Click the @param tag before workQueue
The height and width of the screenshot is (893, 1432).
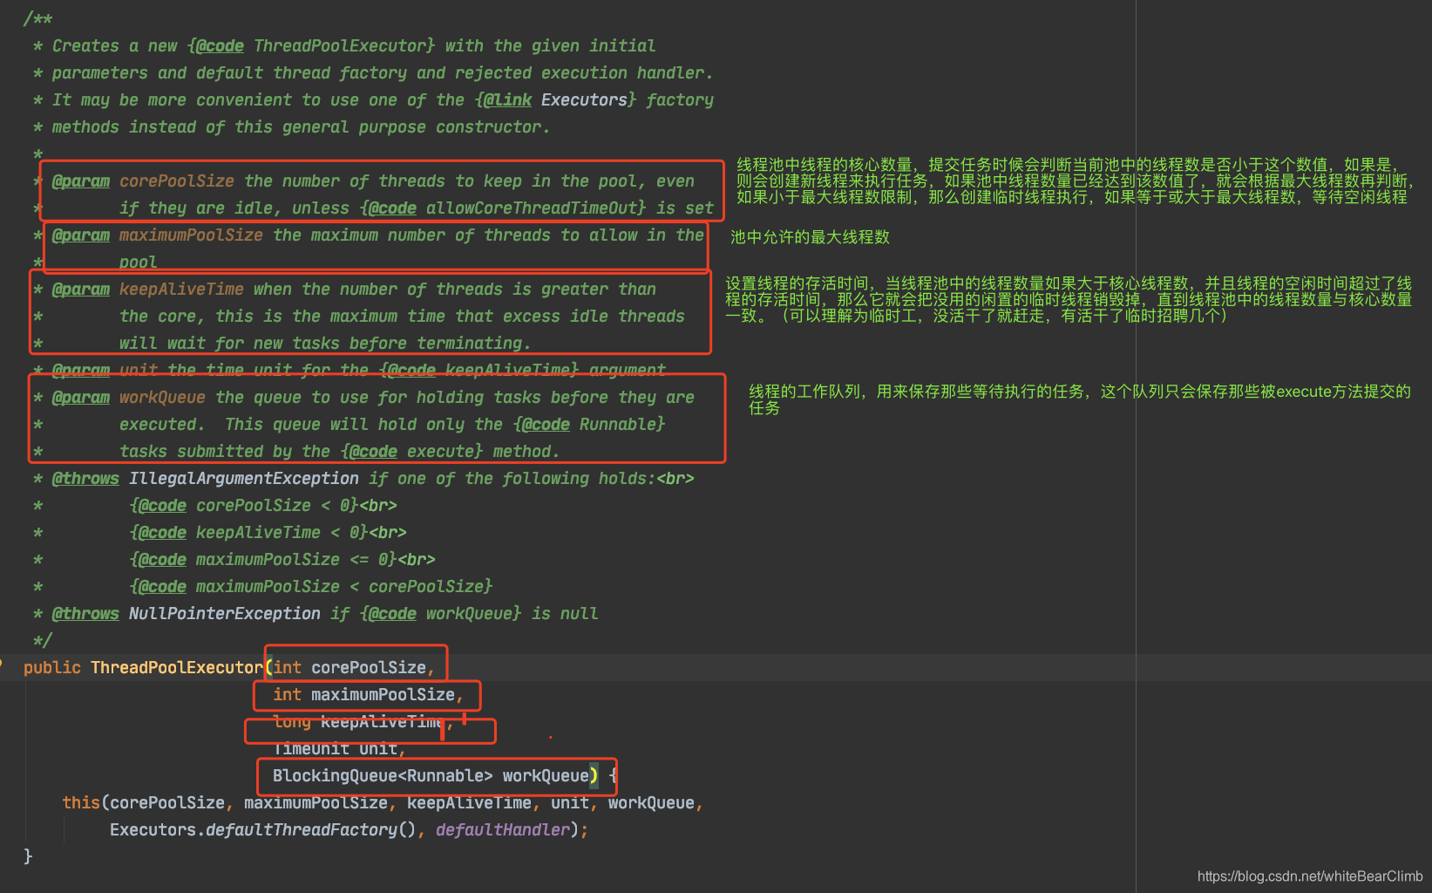pyautogui.click(x=81, y=397)
